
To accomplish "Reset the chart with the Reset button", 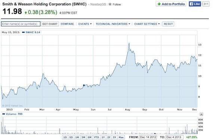I will (168, 24).
